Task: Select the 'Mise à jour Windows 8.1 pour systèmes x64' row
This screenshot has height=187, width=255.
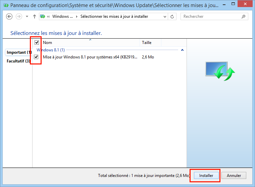Action: (109, 57)
